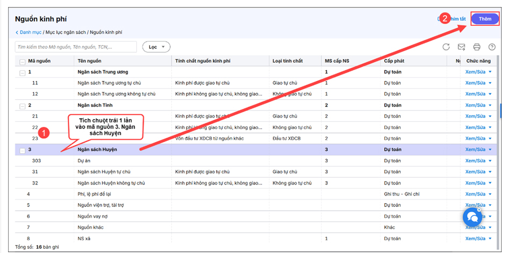The width and height of the screenshot is (505, 253).
Task: Click the send email envelope icon
Action: pos(461,47)
